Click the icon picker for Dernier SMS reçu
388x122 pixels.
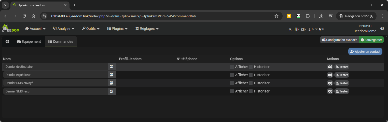[x=112, y=91]
